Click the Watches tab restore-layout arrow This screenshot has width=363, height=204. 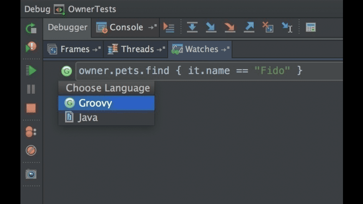pos(225,49)
